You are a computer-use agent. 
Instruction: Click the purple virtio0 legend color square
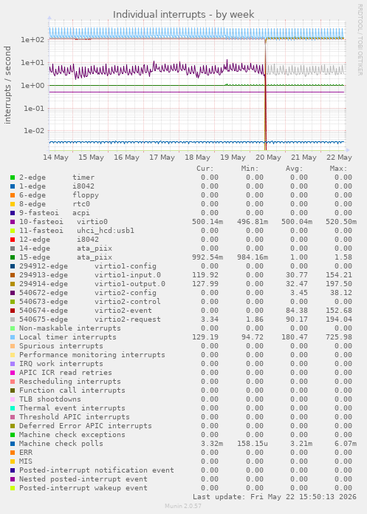[x=13, y=222]
